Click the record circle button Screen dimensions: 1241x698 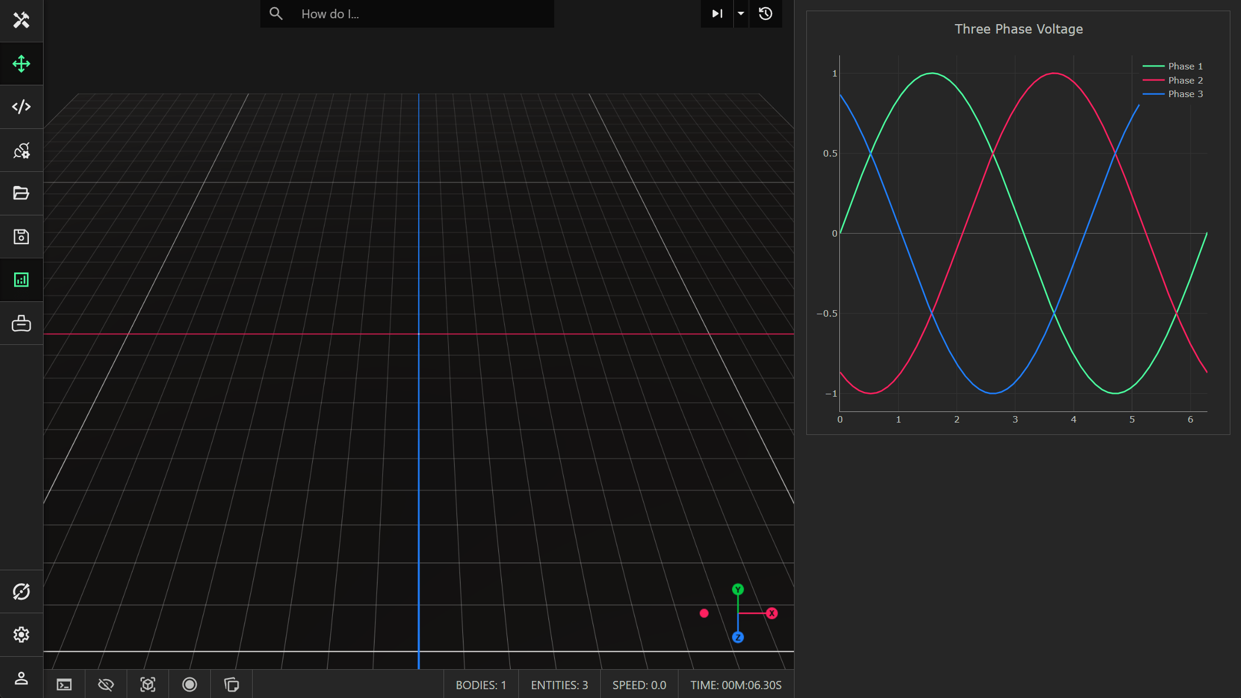coord(190,684)
